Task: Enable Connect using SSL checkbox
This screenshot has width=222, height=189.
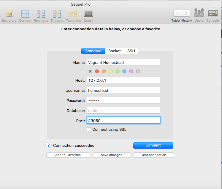Action: 89,129
